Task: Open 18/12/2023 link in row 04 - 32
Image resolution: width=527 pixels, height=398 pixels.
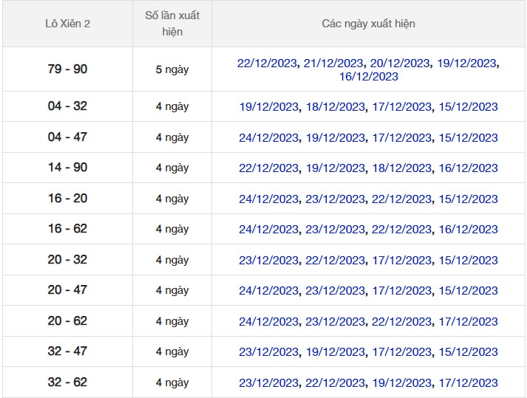Action: coord(335,107)
